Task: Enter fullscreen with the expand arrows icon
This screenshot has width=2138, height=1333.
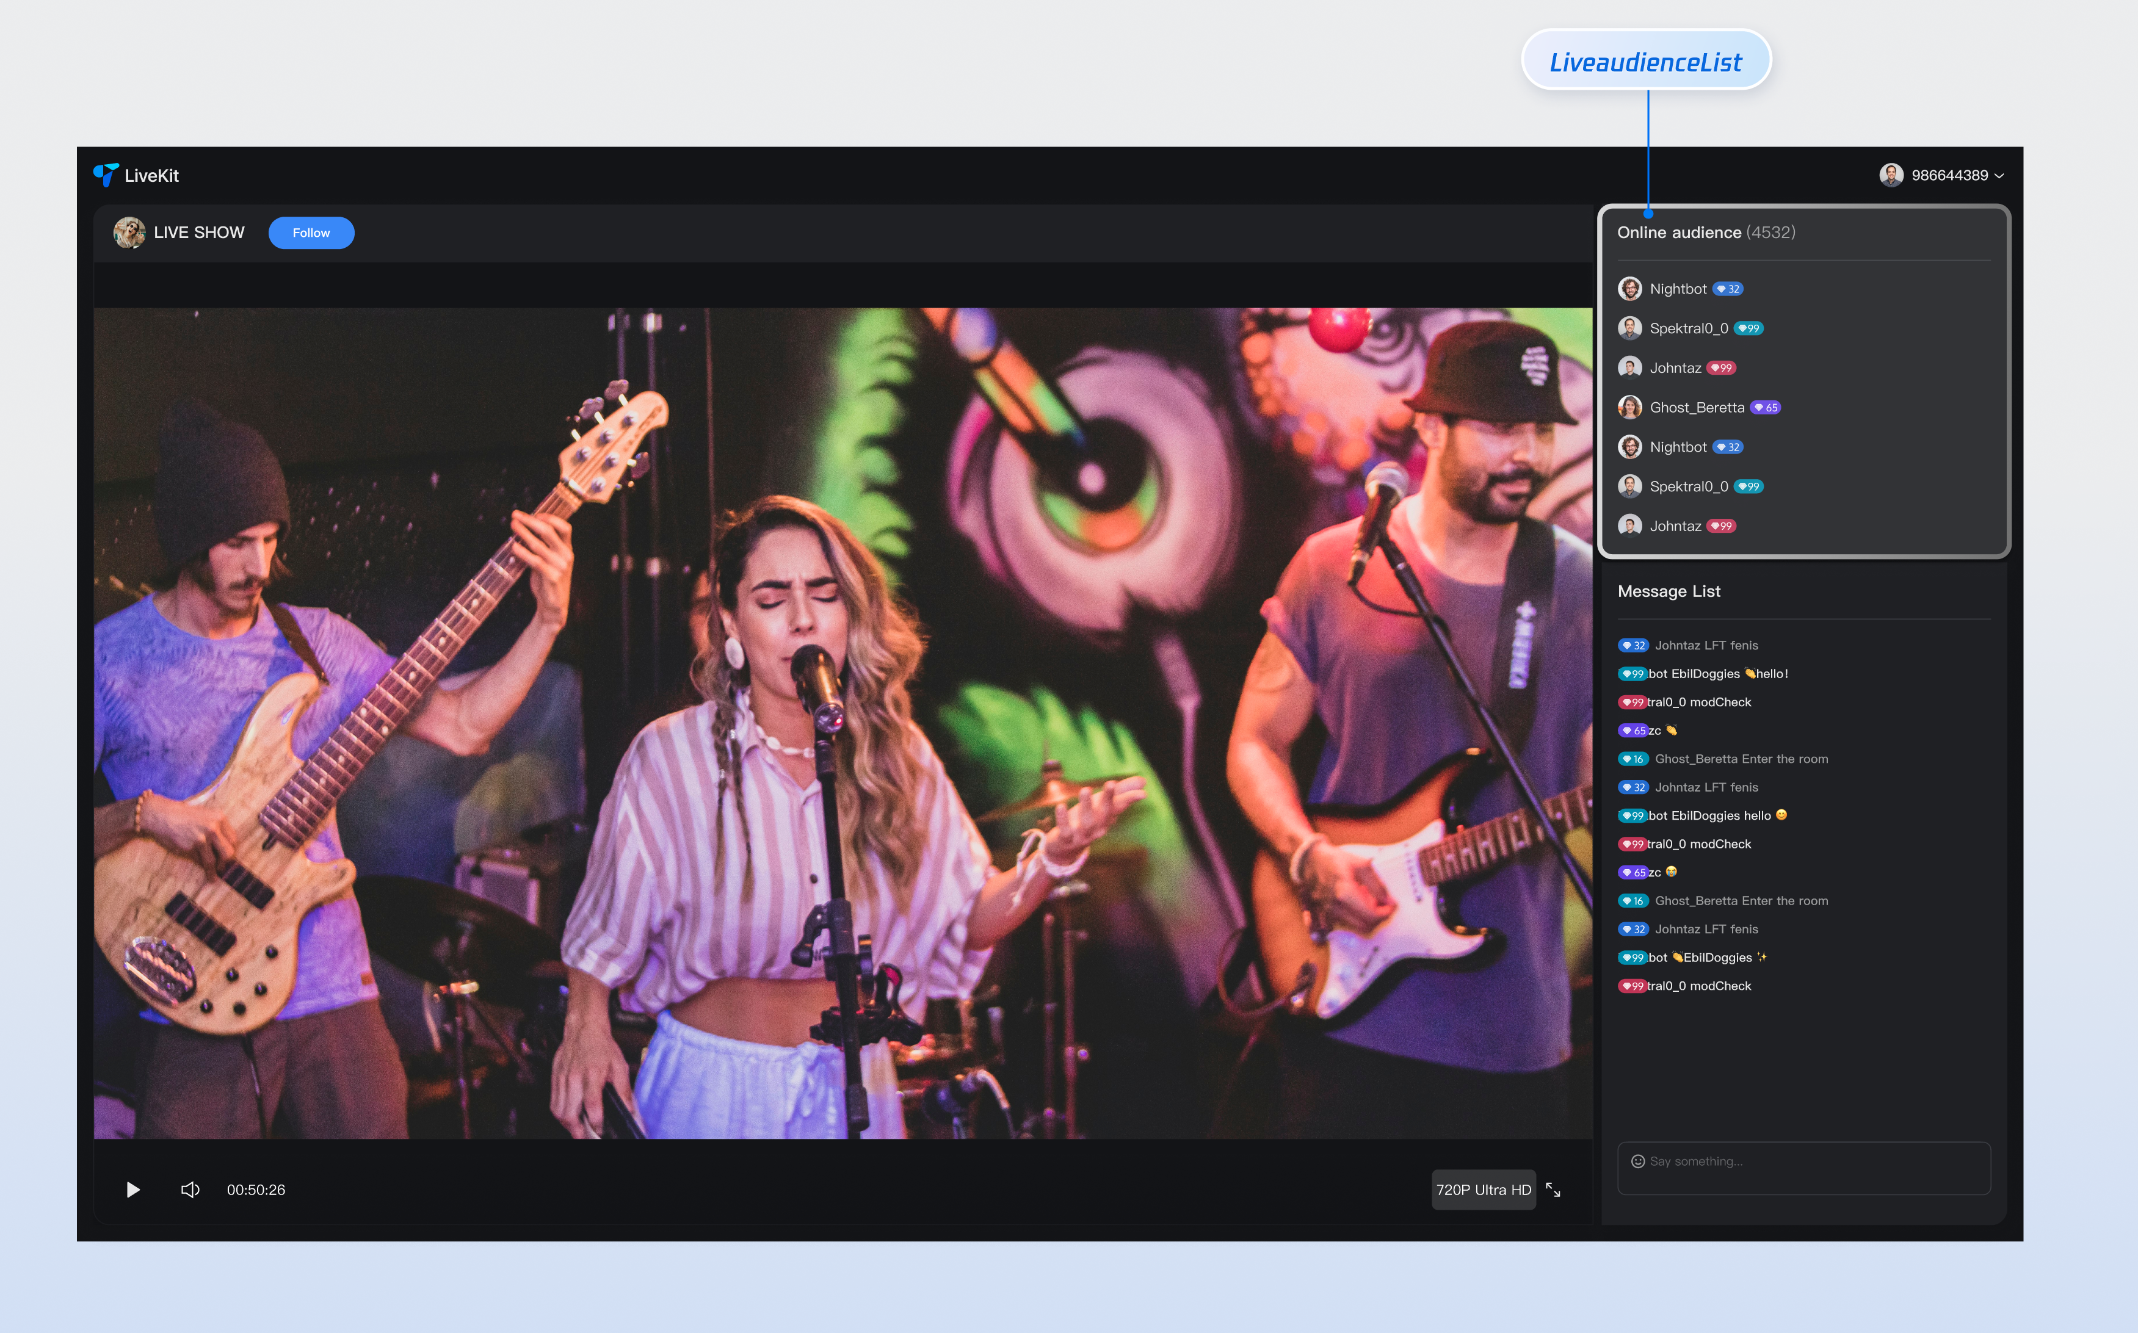Action: 1553,1190
